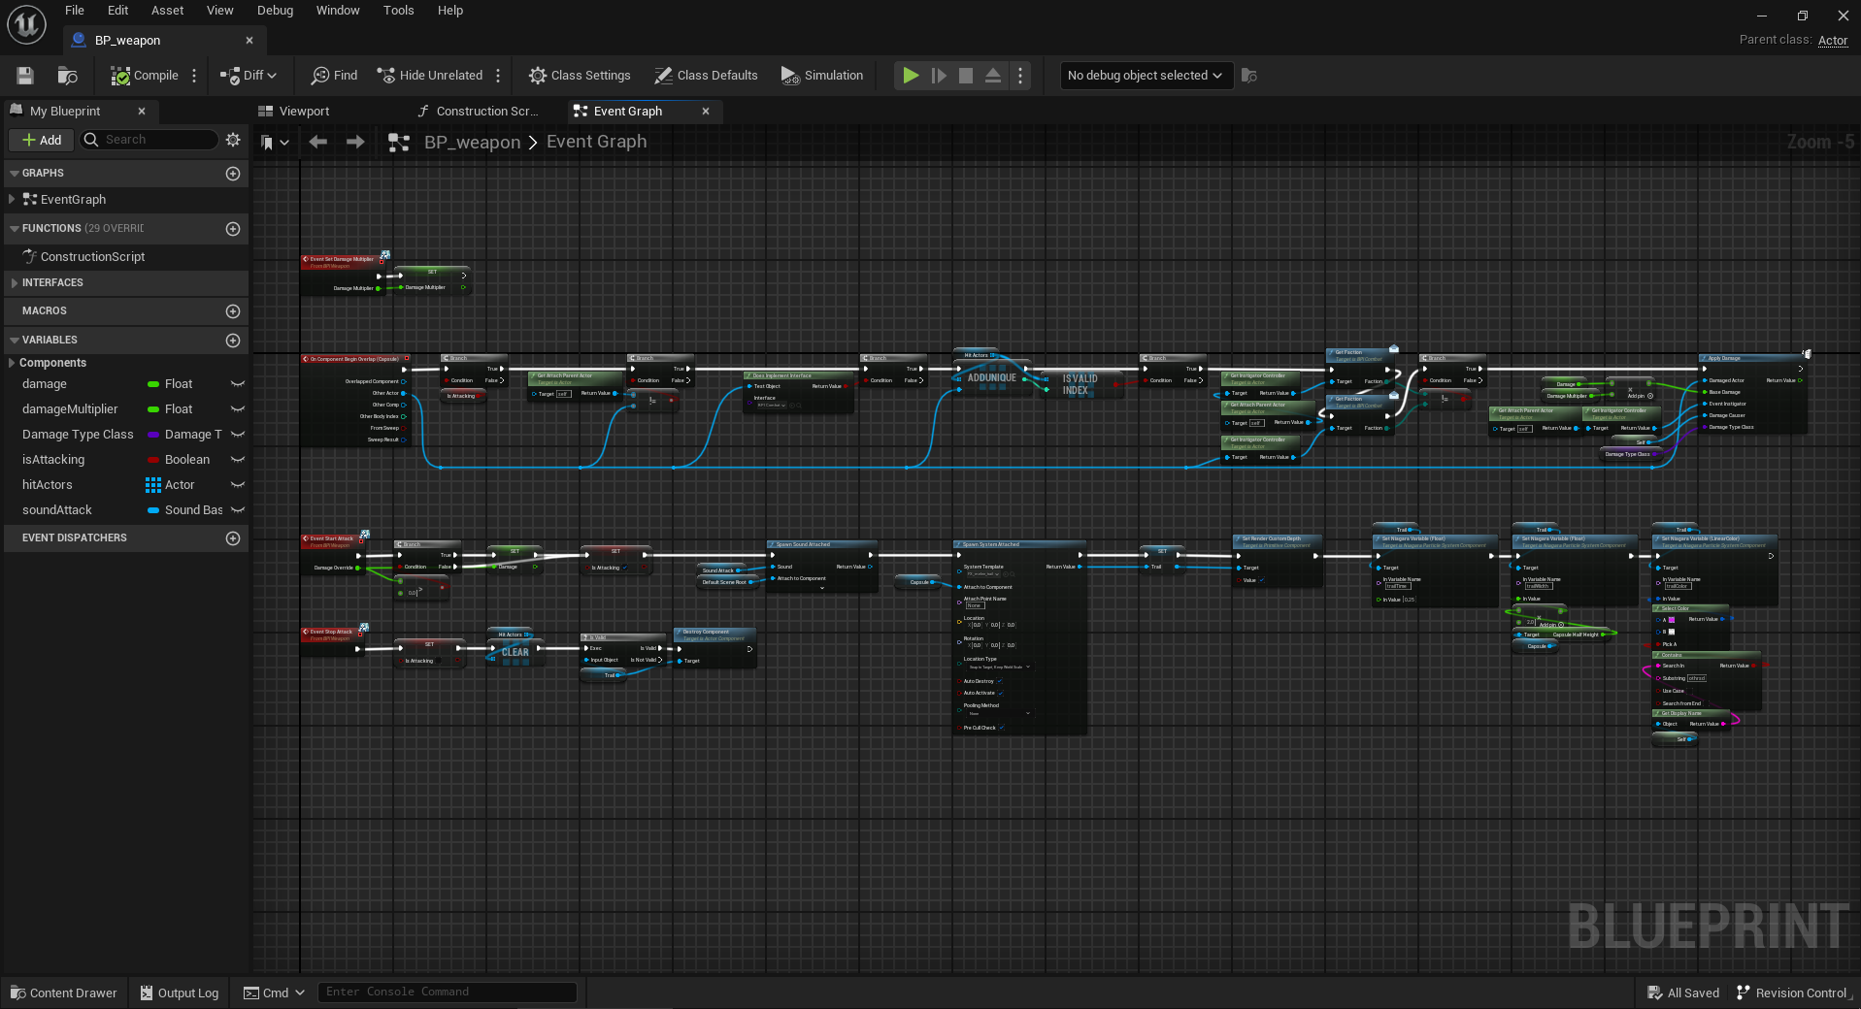Navigate back with the left arrow

coord(317,143)
